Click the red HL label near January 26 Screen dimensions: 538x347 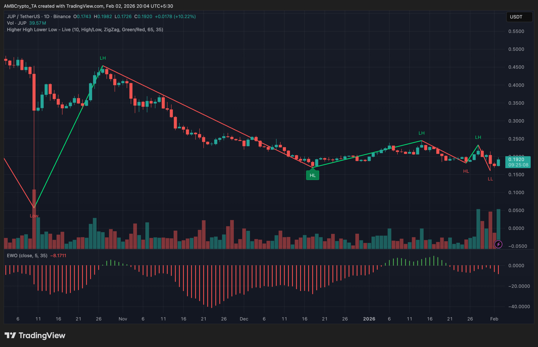pos(466,171)
